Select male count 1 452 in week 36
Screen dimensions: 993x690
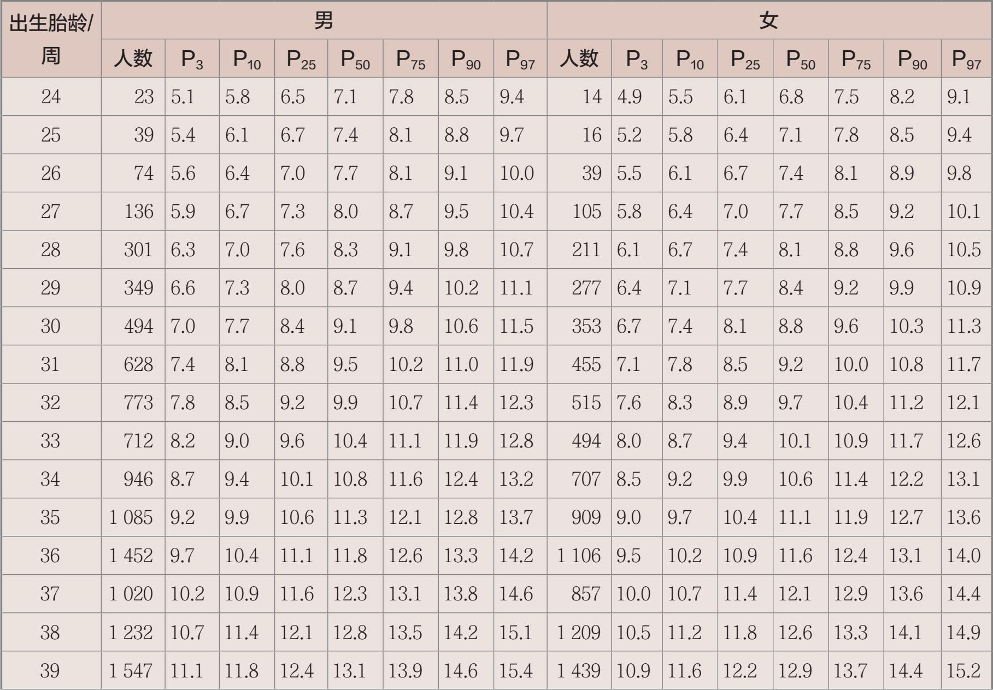(x=131, y=556)
